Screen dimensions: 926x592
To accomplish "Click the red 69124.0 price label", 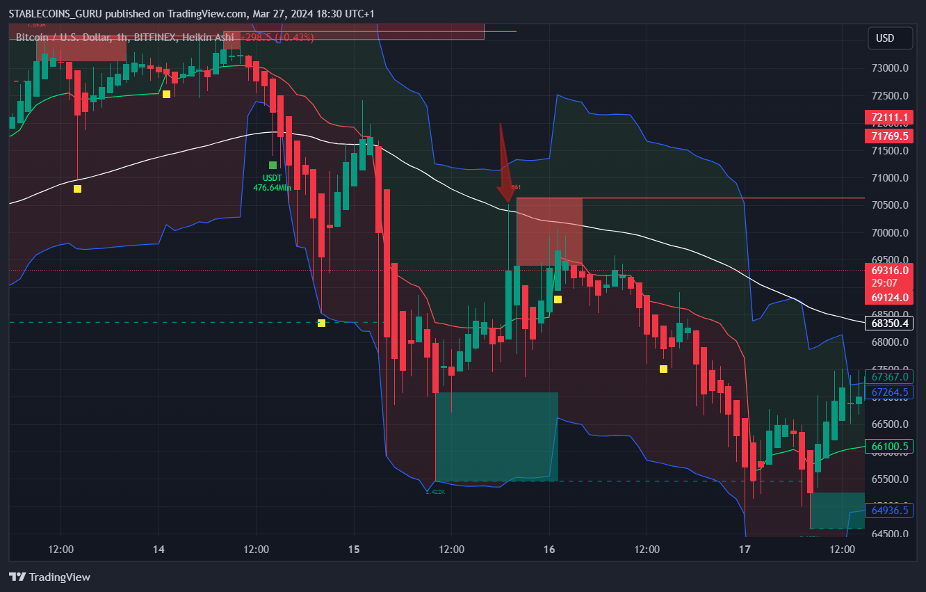I will point(888,297).
